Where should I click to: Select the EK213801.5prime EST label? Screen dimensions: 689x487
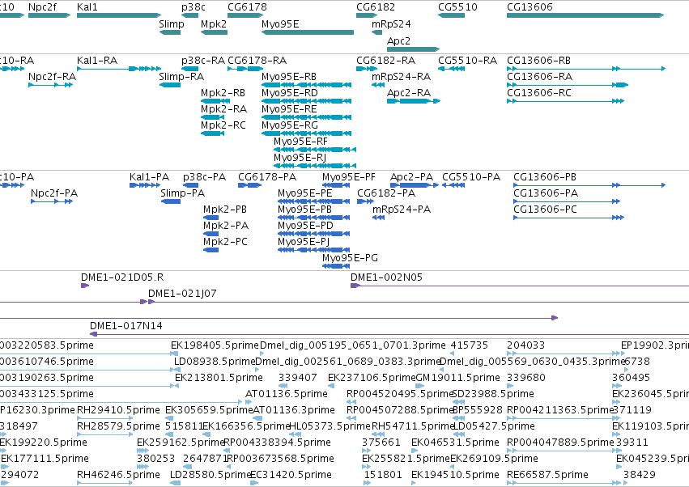tap(219, 378)
